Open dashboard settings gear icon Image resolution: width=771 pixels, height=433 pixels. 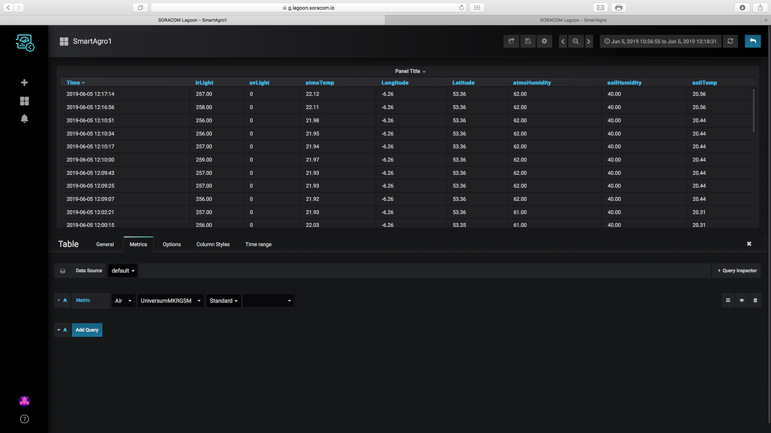pyautogui.click(x=545, y=41)
